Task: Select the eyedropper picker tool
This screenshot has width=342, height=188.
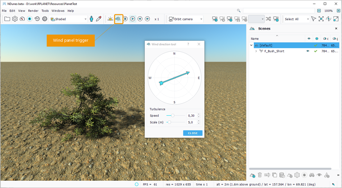Action: click(99, 19)
